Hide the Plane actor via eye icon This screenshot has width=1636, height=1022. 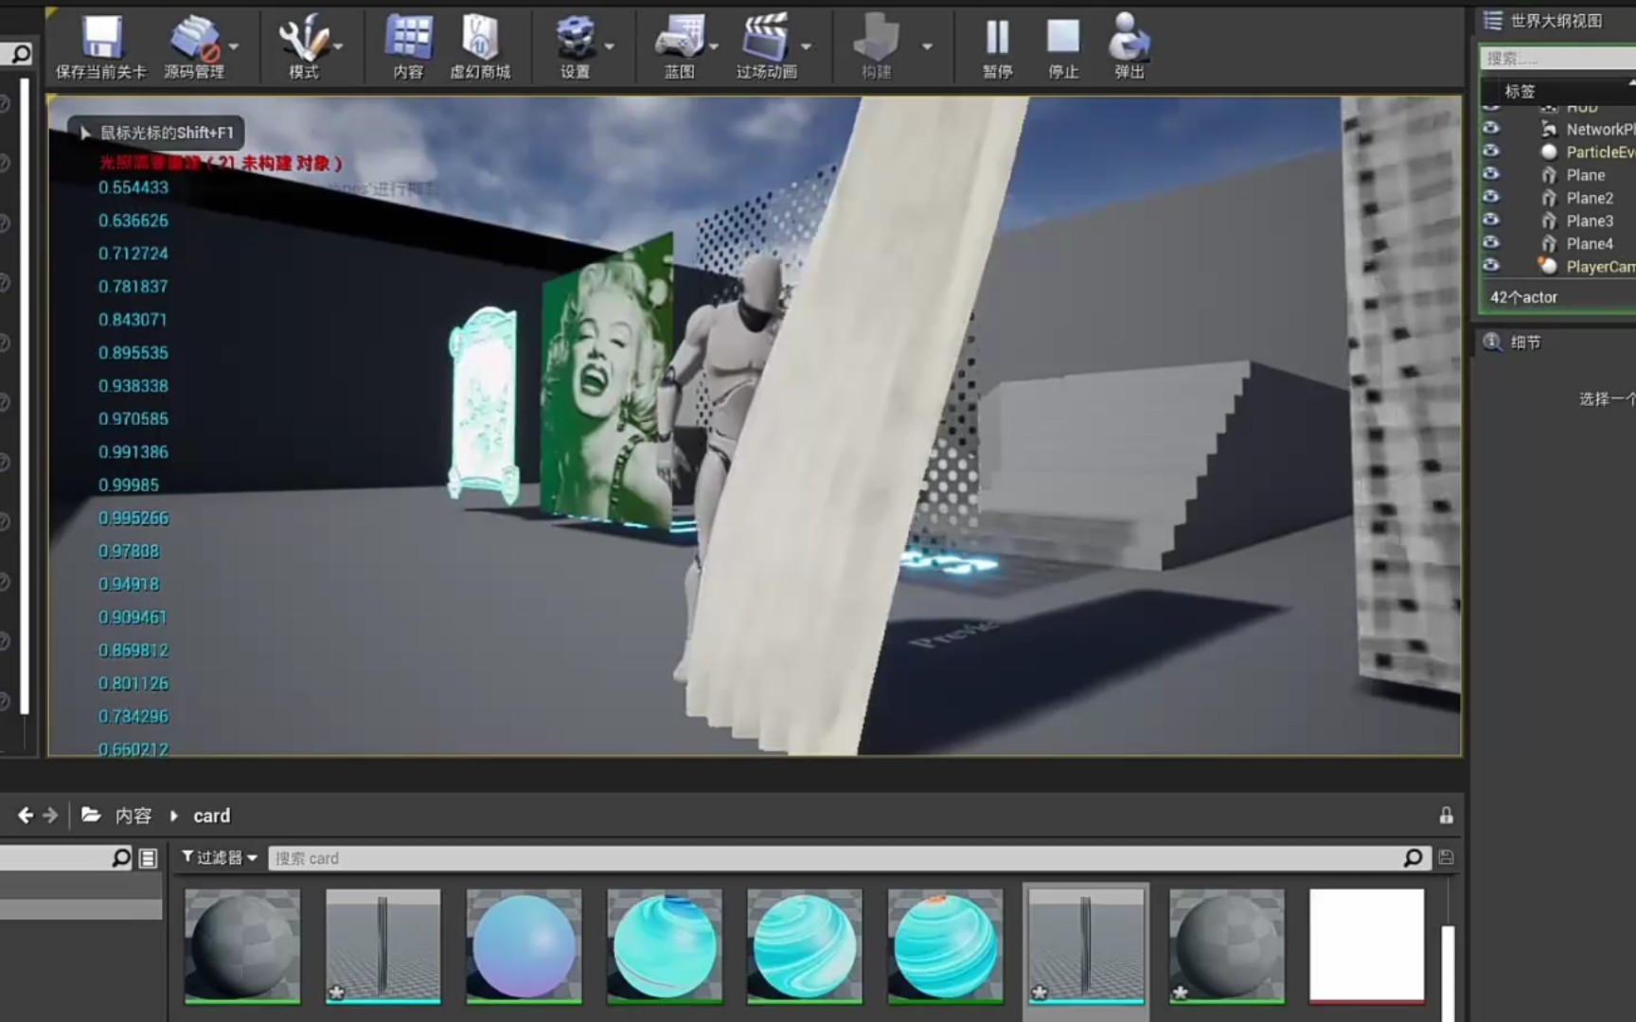coord(1491,174)
